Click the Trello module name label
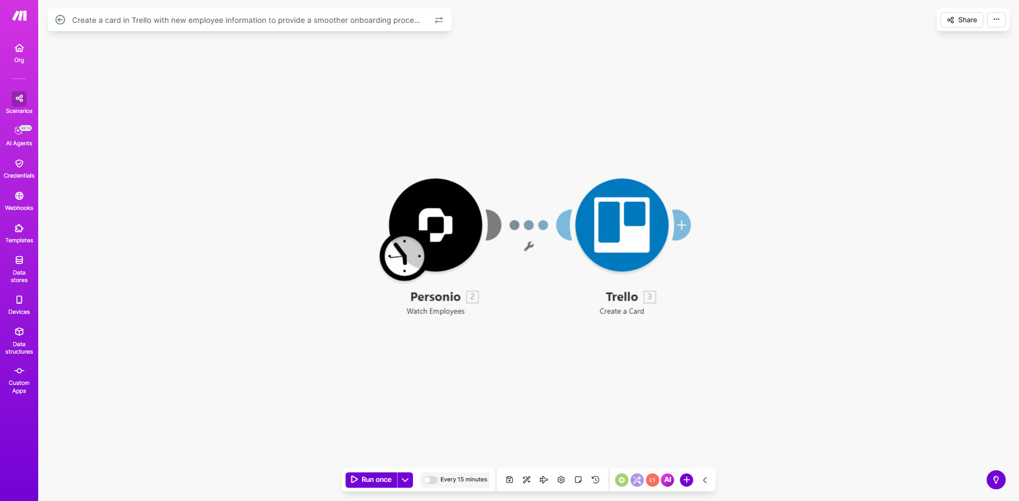Viewport: 1019px width, 501px height. pos(621,297)
